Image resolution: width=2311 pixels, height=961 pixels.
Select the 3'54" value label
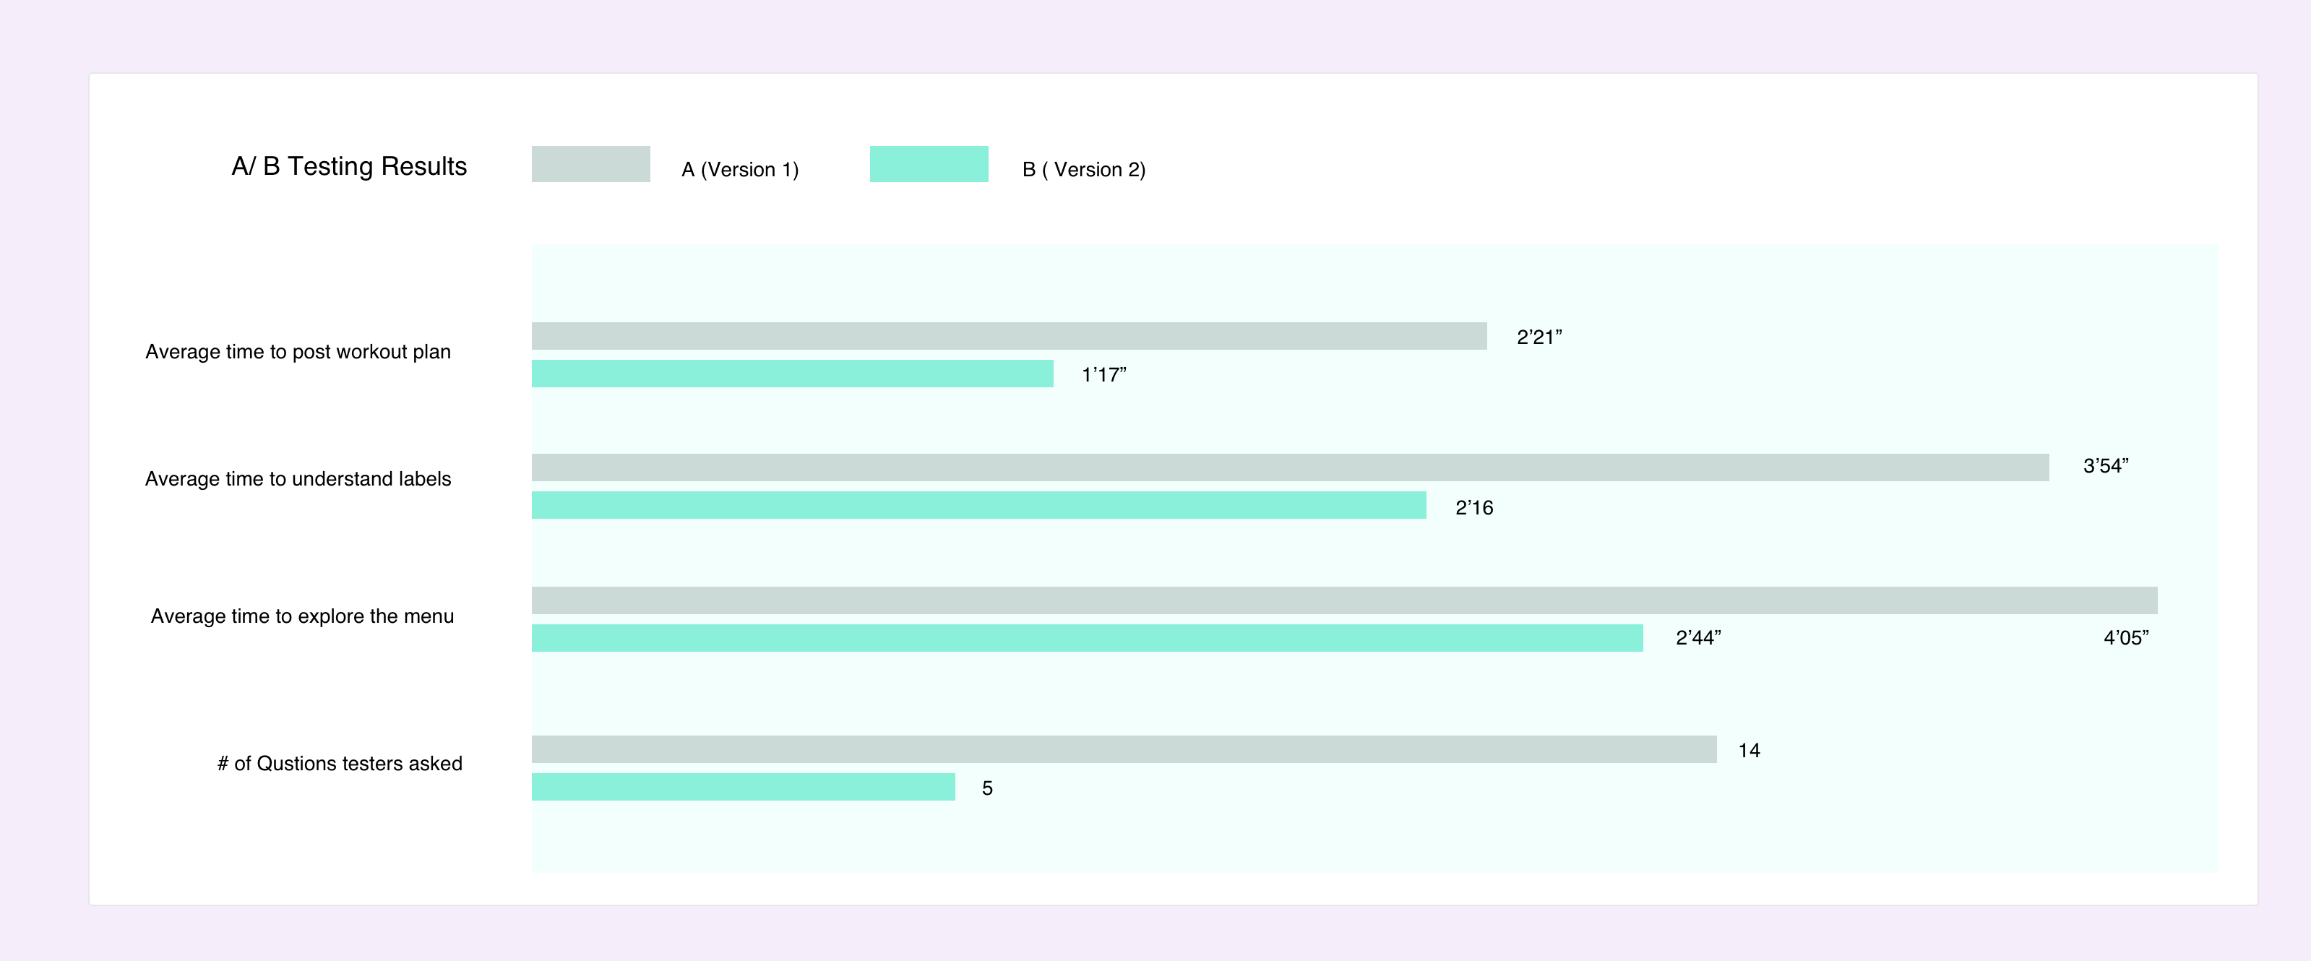(2104, 466)
